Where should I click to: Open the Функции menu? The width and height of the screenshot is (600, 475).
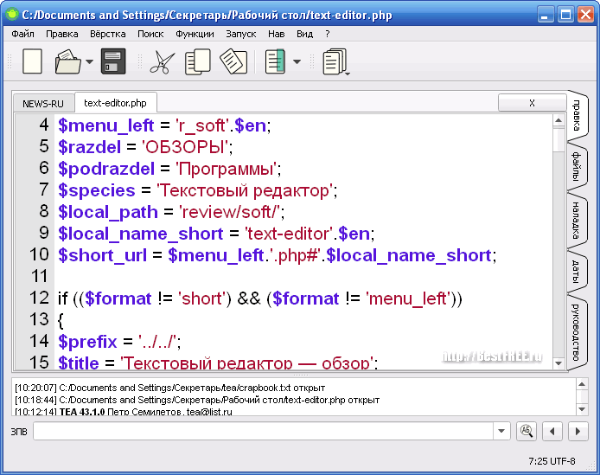click(195, 34)
